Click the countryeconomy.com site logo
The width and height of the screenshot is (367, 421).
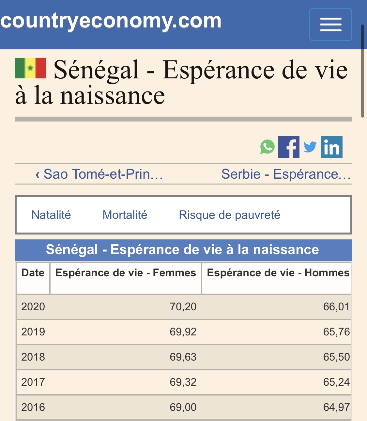click(111, 21)
